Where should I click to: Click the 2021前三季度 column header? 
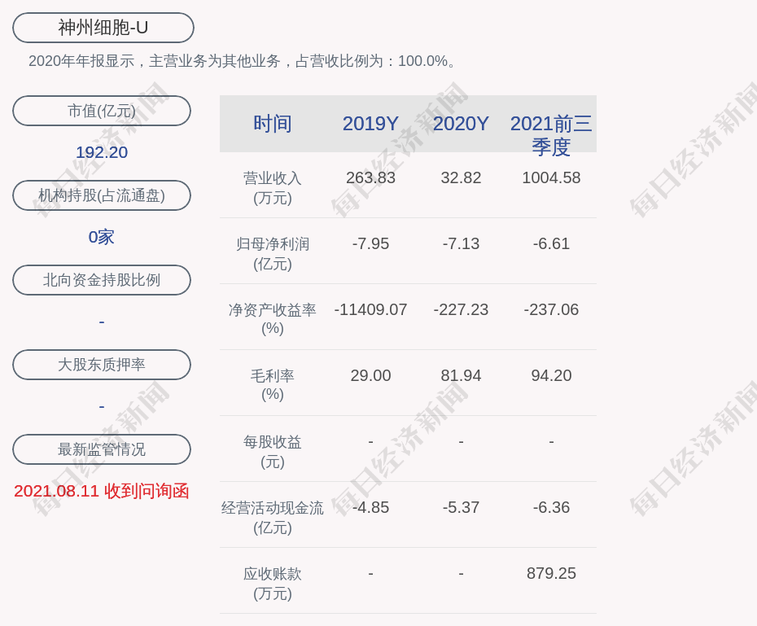(551, 135)
